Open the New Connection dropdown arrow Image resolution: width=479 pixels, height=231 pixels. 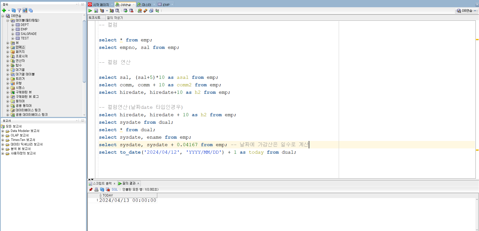point(9,10)
